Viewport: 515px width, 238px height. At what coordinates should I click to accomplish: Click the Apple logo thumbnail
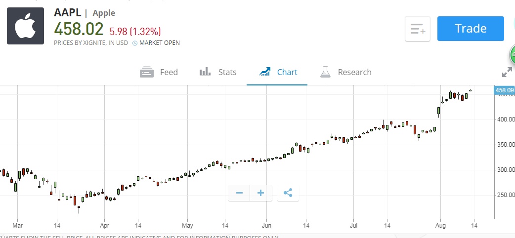(26, 26)
